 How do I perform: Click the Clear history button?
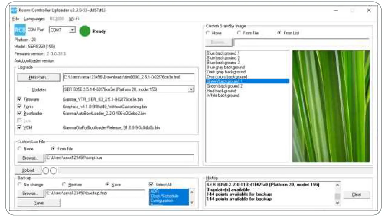coord(357,195)
